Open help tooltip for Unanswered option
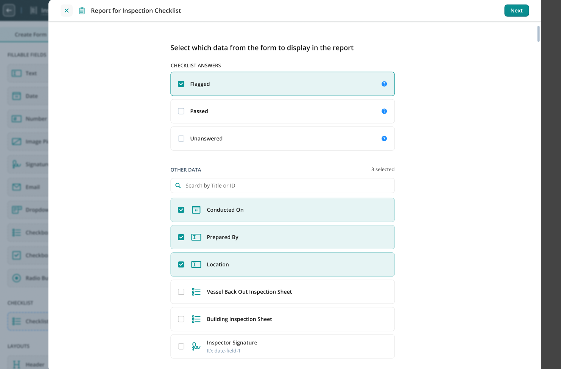This screenshot has width=561, height=369. [384, 139]
